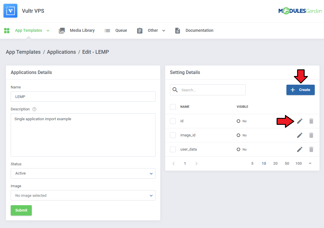The image size is (324, 228).
Task: Open the Image dropdown showing No image selected
Action: 83,195
